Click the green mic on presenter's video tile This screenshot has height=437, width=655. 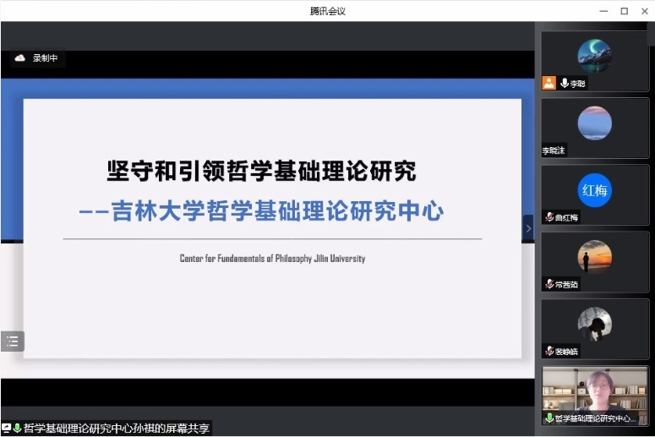point(549,418)
